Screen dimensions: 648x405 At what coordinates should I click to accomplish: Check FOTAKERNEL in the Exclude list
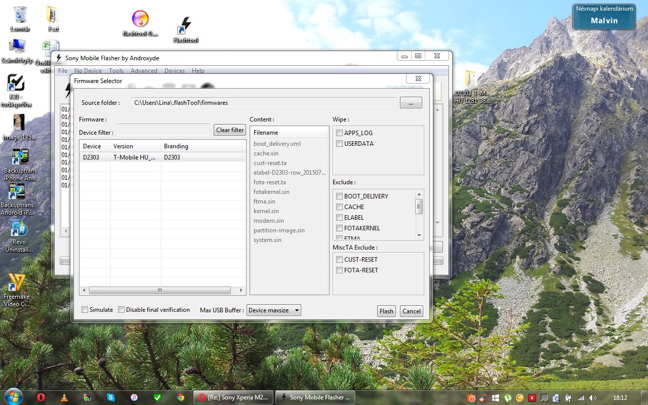pos(340,228)
